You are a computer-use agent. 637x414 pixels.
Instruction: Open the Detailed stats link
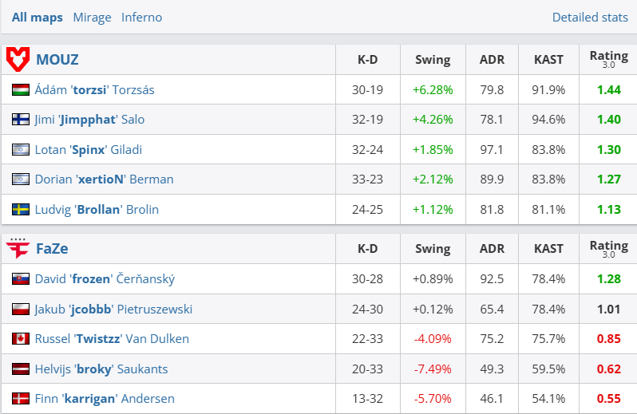pyautogui.click(x=590, y=18)
